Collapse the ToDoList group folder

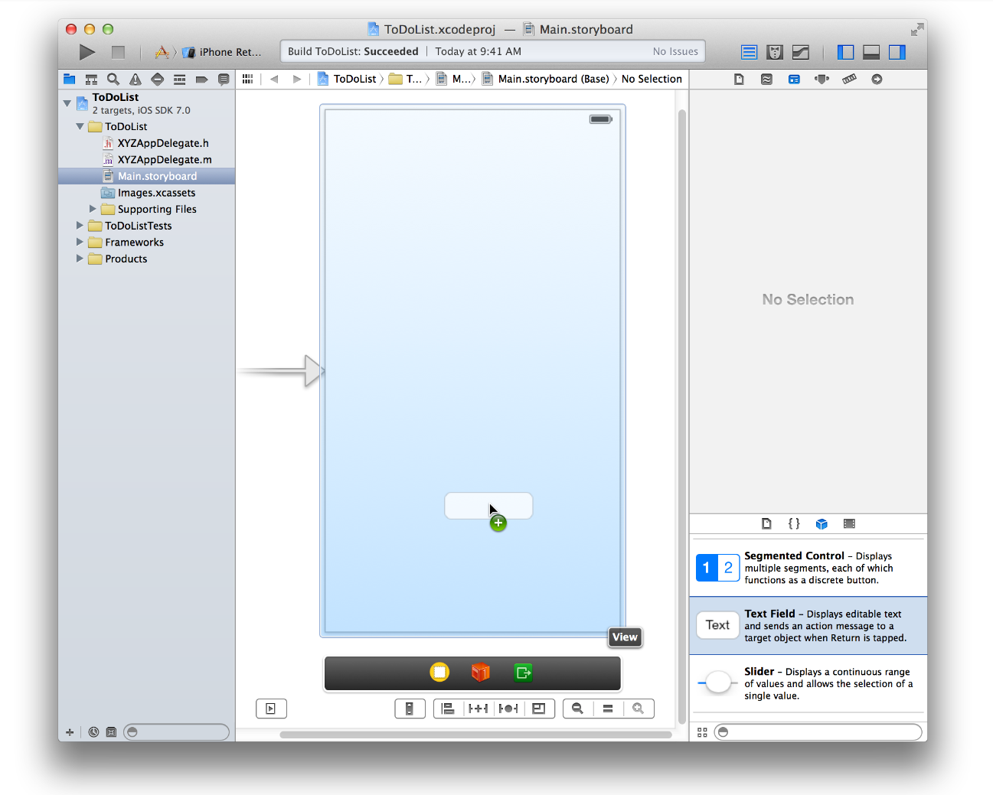(80, 126)
